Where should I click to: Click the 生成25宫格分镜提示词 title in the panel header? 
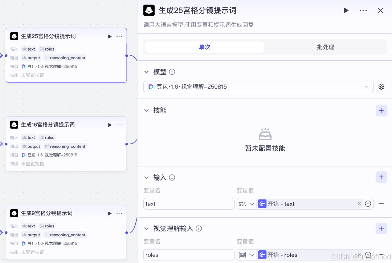click(x=197, y=11)
